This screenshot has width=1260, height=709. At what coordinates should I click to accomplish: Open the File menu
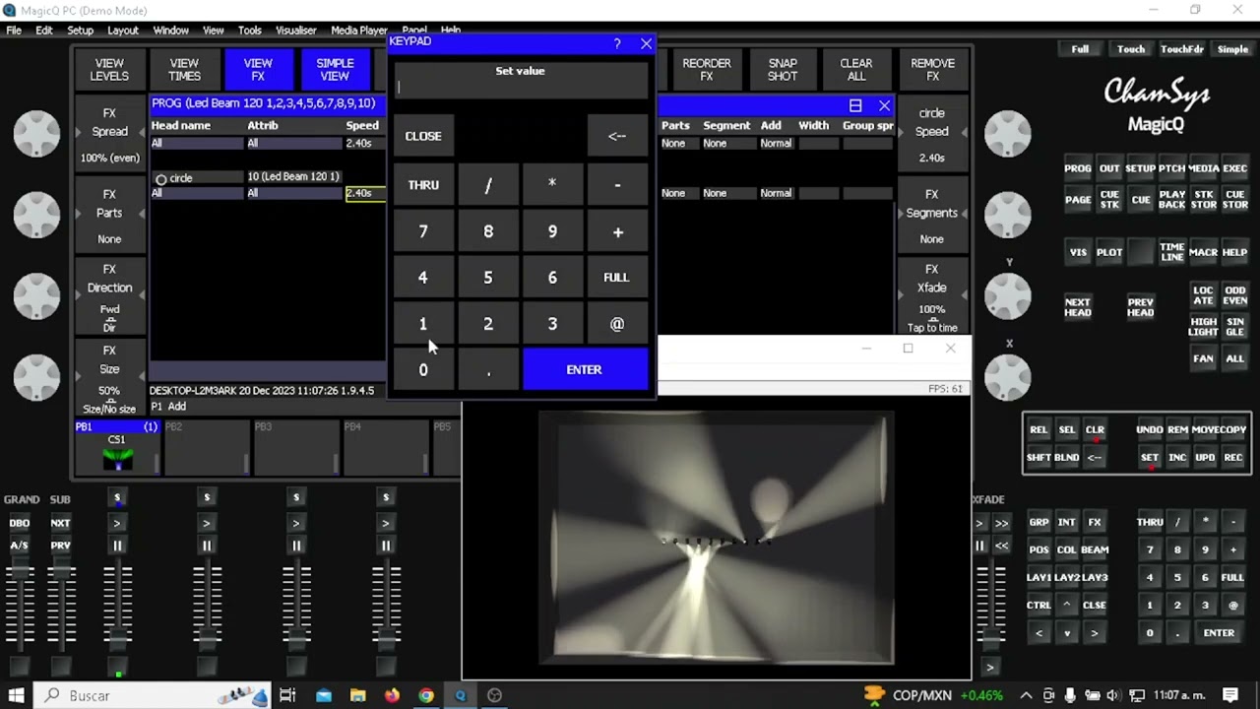14,31
